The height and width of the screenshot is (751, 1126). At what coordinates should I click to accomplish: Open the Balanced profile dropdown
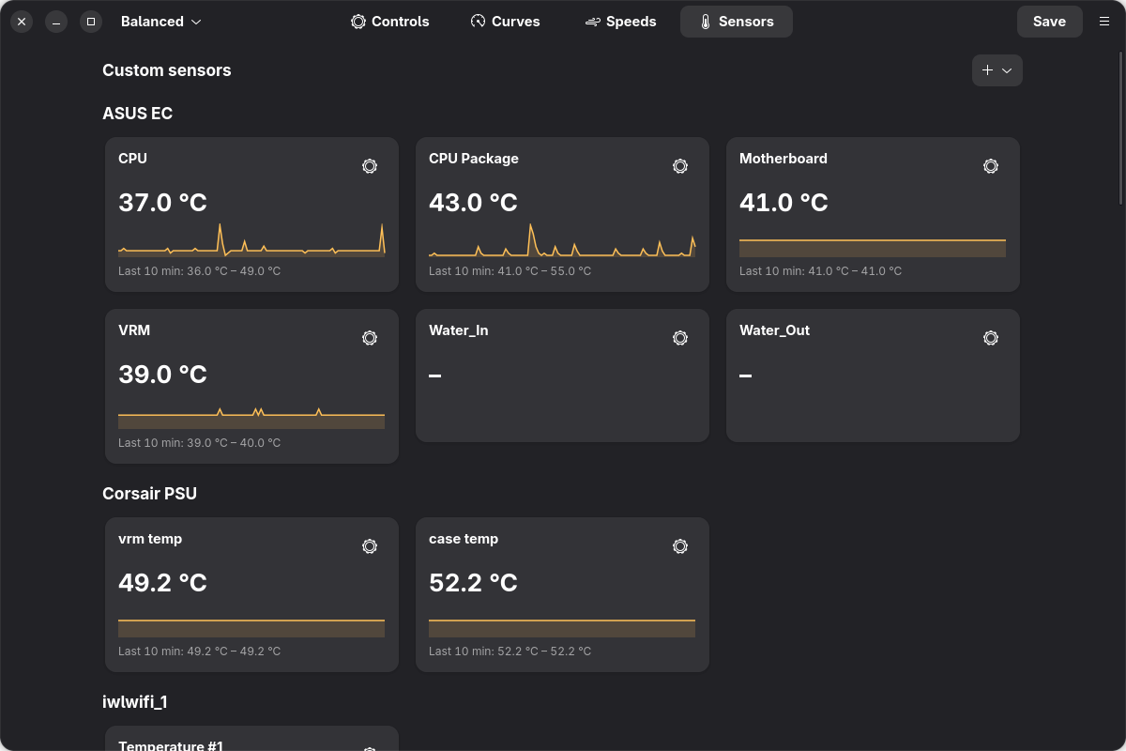tap(160, 22)
